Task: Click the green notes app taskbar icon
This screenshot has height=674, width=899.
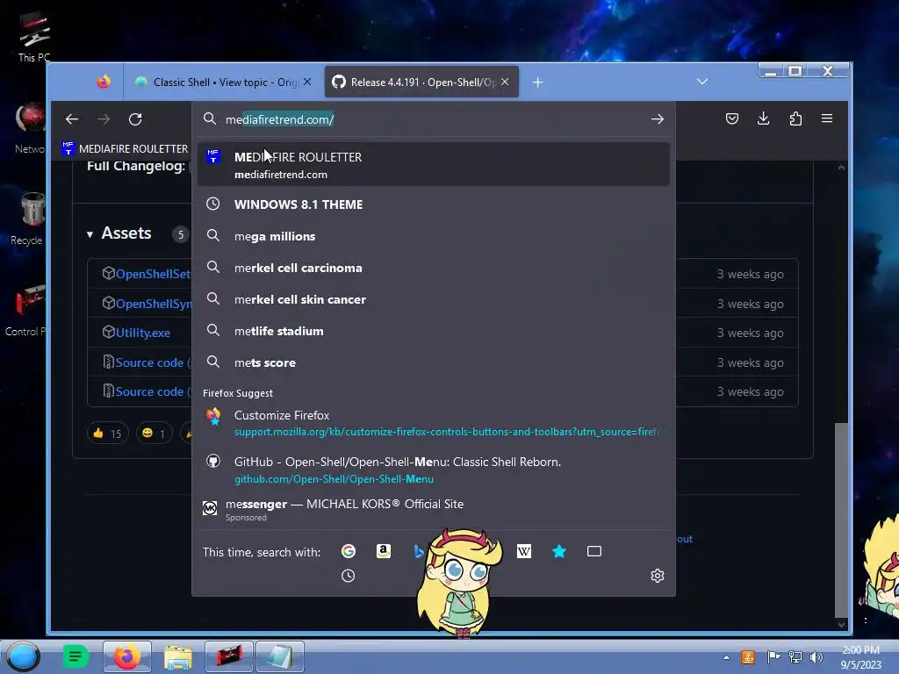Action: [x=76, y=656]
